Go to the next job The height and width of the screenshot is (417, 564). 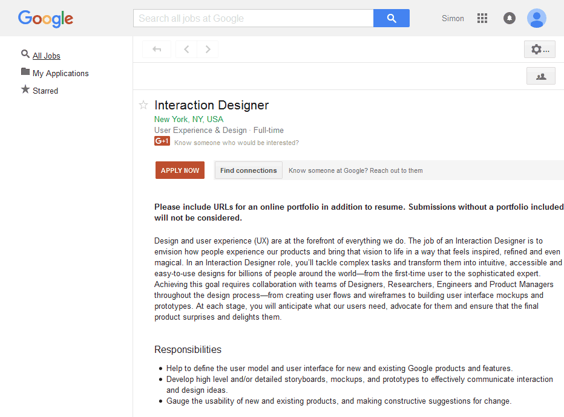tap(208, 49)
